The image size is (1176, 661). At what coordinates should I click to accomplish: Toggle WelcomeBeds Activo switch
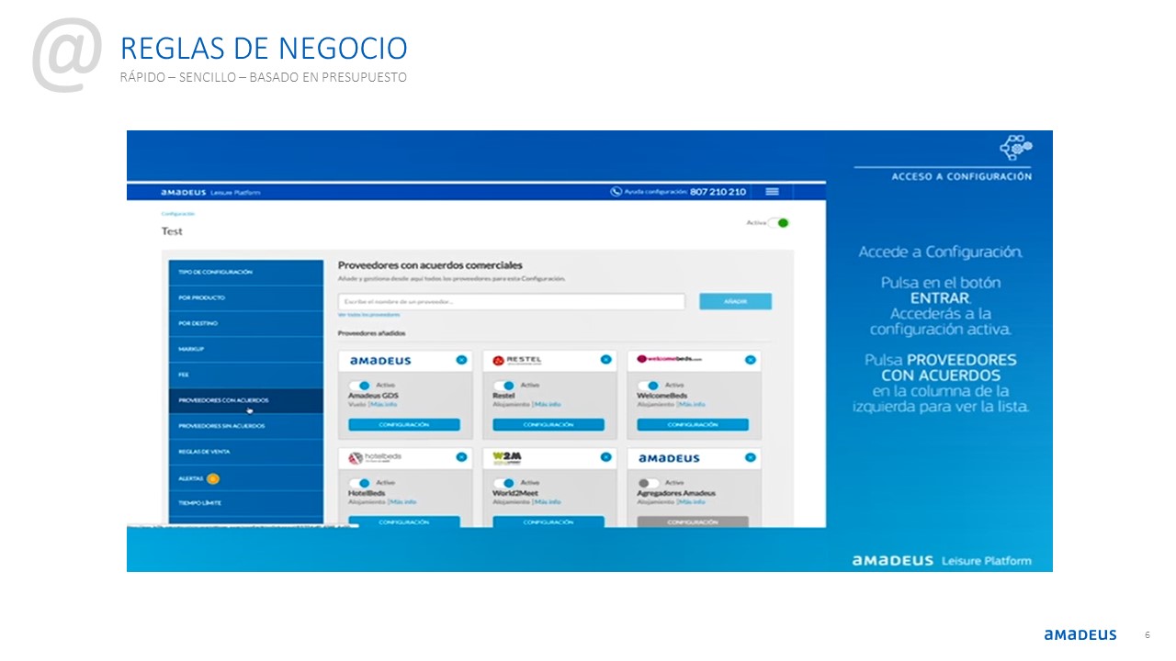[648, 386]
